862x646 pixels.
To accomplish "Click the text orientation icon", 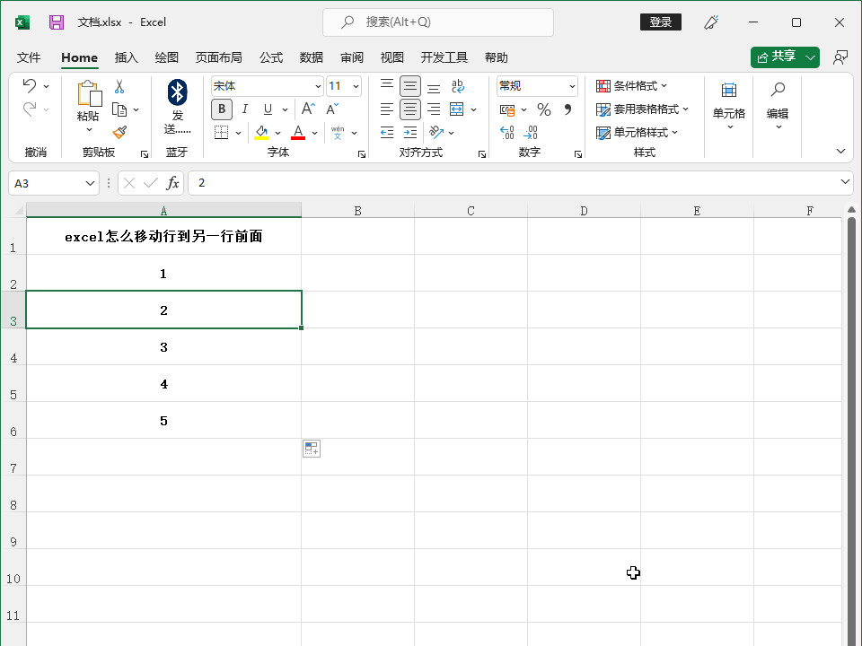I will [x=436, y=132].
